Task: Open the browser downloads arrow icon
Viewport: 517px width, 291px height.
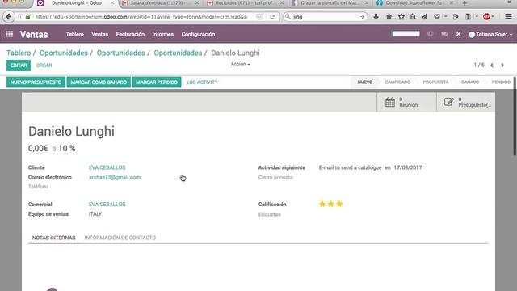Action: pyautogui.click(x=376, y=16)
